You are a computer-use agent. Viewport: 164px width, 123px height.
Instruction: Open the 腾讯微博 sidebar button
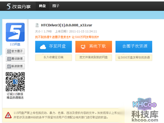coord(15,59)
